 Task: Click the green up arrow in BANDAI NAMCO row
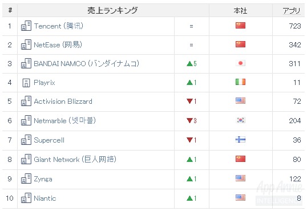[189, 64]
